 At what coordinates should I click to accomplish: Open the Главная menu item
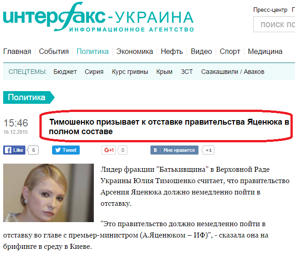tap(17, 51)
